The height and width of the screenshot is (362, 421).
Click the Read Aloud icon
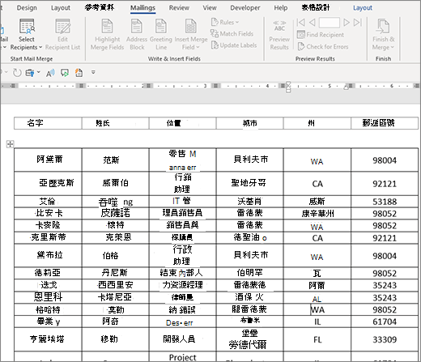(50, 73)
